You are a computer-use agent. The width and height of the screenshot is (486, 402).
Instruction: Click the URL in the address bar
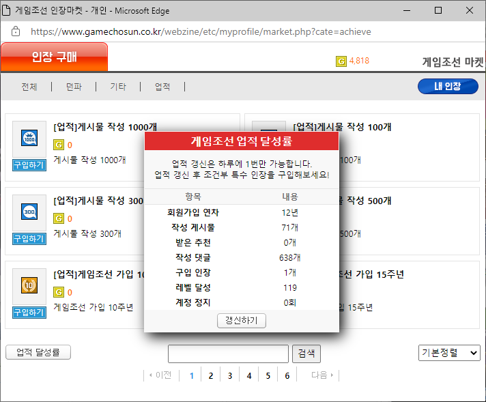(201, 31)
